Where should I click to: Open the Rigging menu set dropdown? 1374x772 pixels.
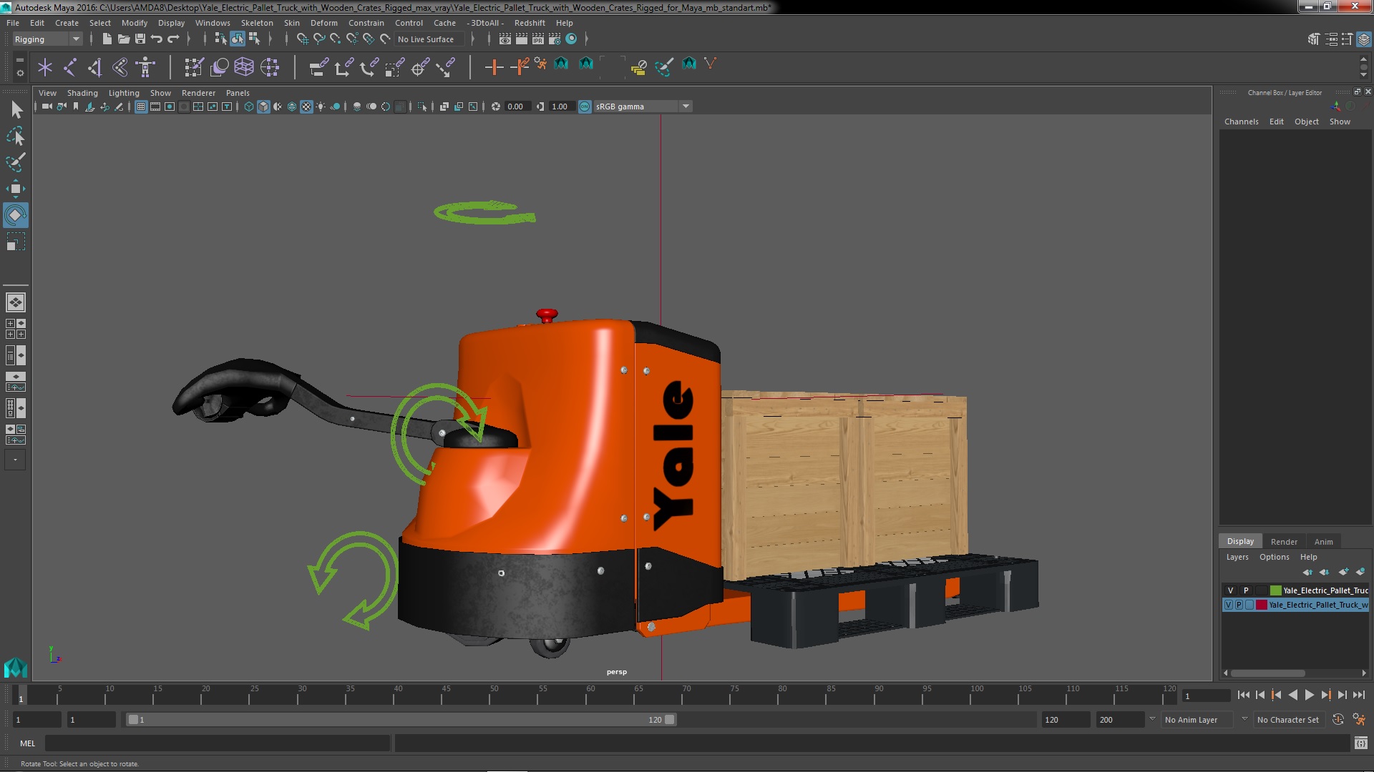47,39
